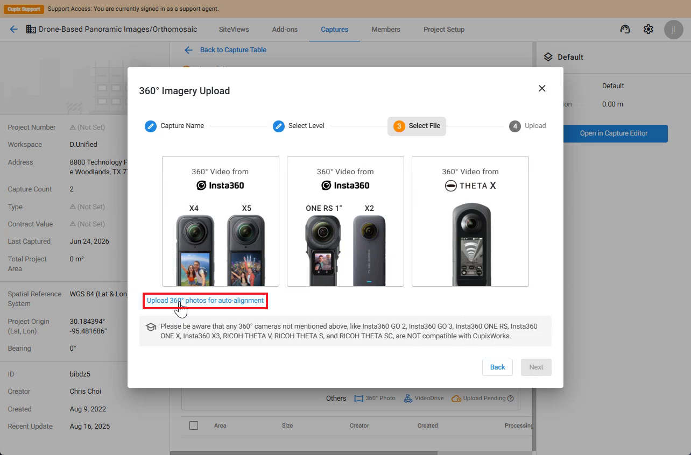
Task: Open the user avatar menu
Action: coord(673,30)
